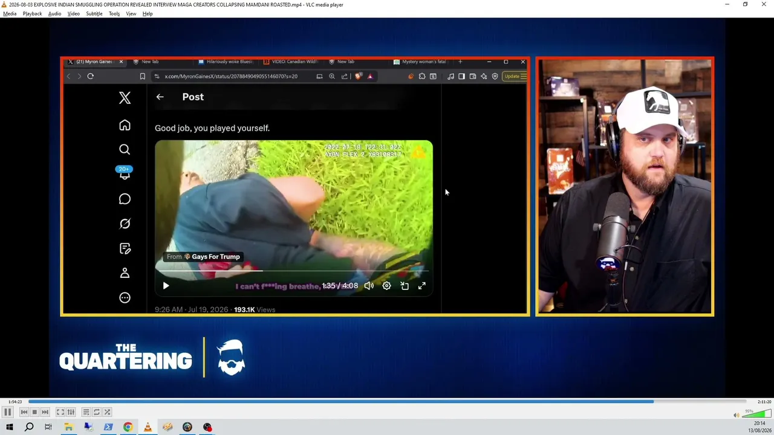The width and height of the screenshot is (774, 435).
Task: Show the VLC playlist
Action: 86,412
